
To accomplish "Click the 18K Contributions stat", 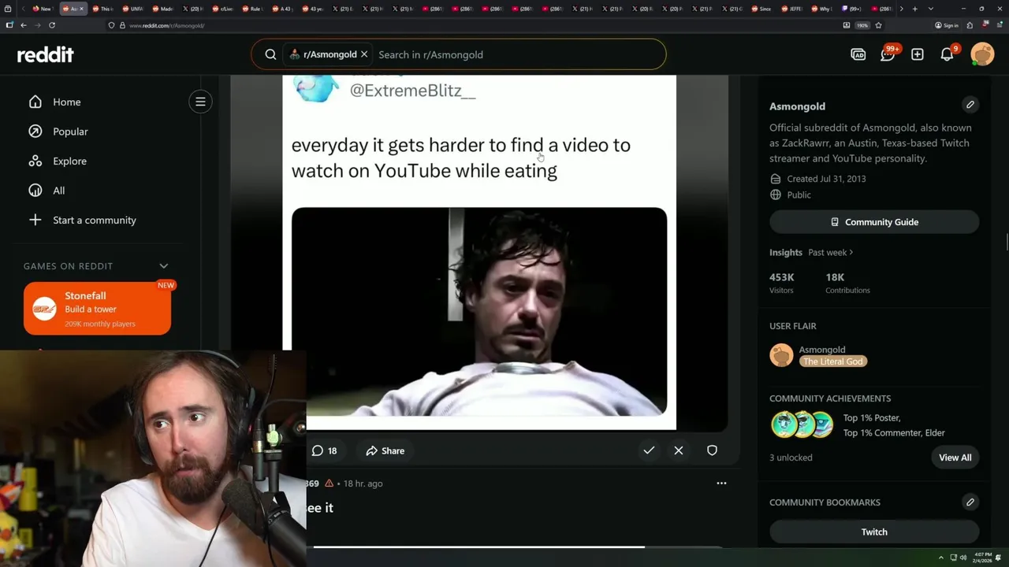I will (x=847, y=283).
